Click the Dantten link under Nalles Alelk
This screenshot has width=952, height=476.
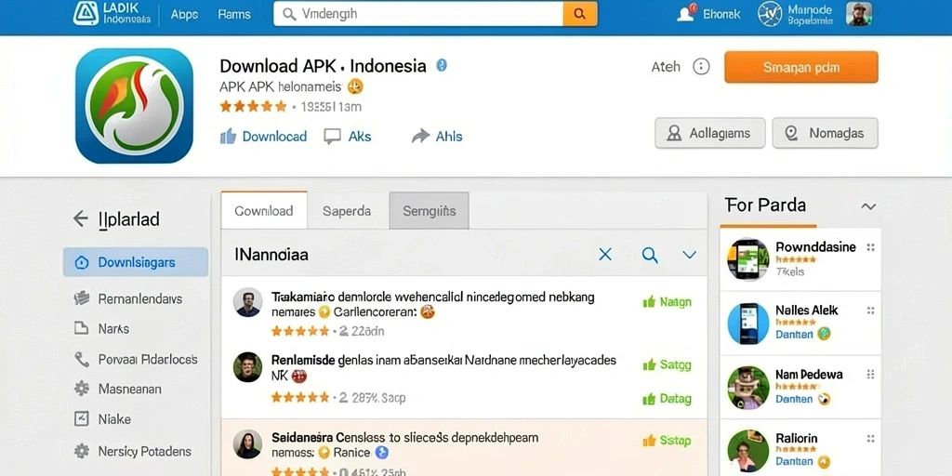coord(794,335)
